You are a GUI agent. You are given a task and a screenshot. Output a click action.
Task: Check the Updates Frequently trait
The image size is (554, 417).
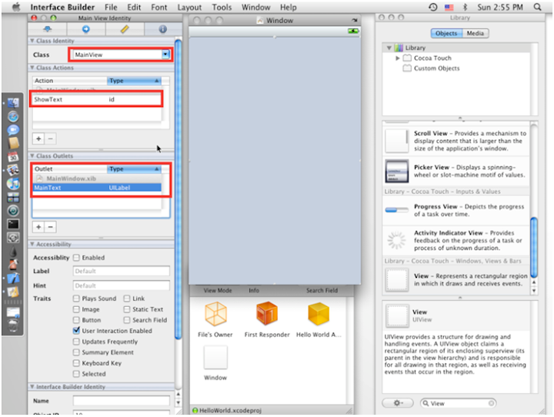point(76,342)
